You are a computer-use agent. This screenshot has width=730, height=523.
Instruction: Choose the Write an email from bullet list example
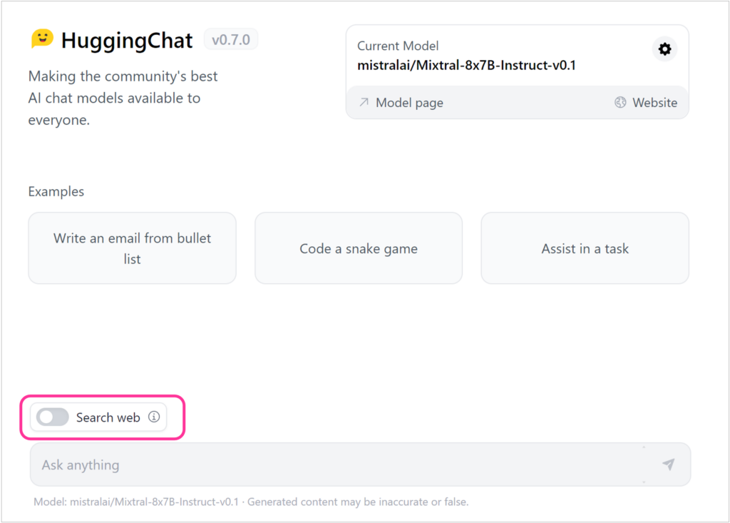[x=132, y=248]
